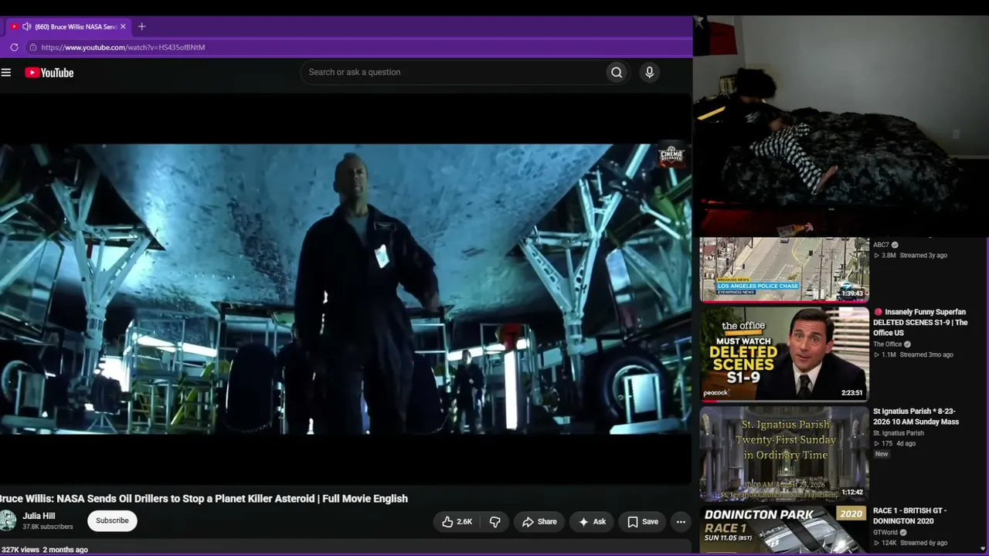Mute the tab using speaker icon
This screenshot has width=989, height=556.
[26, 26]
